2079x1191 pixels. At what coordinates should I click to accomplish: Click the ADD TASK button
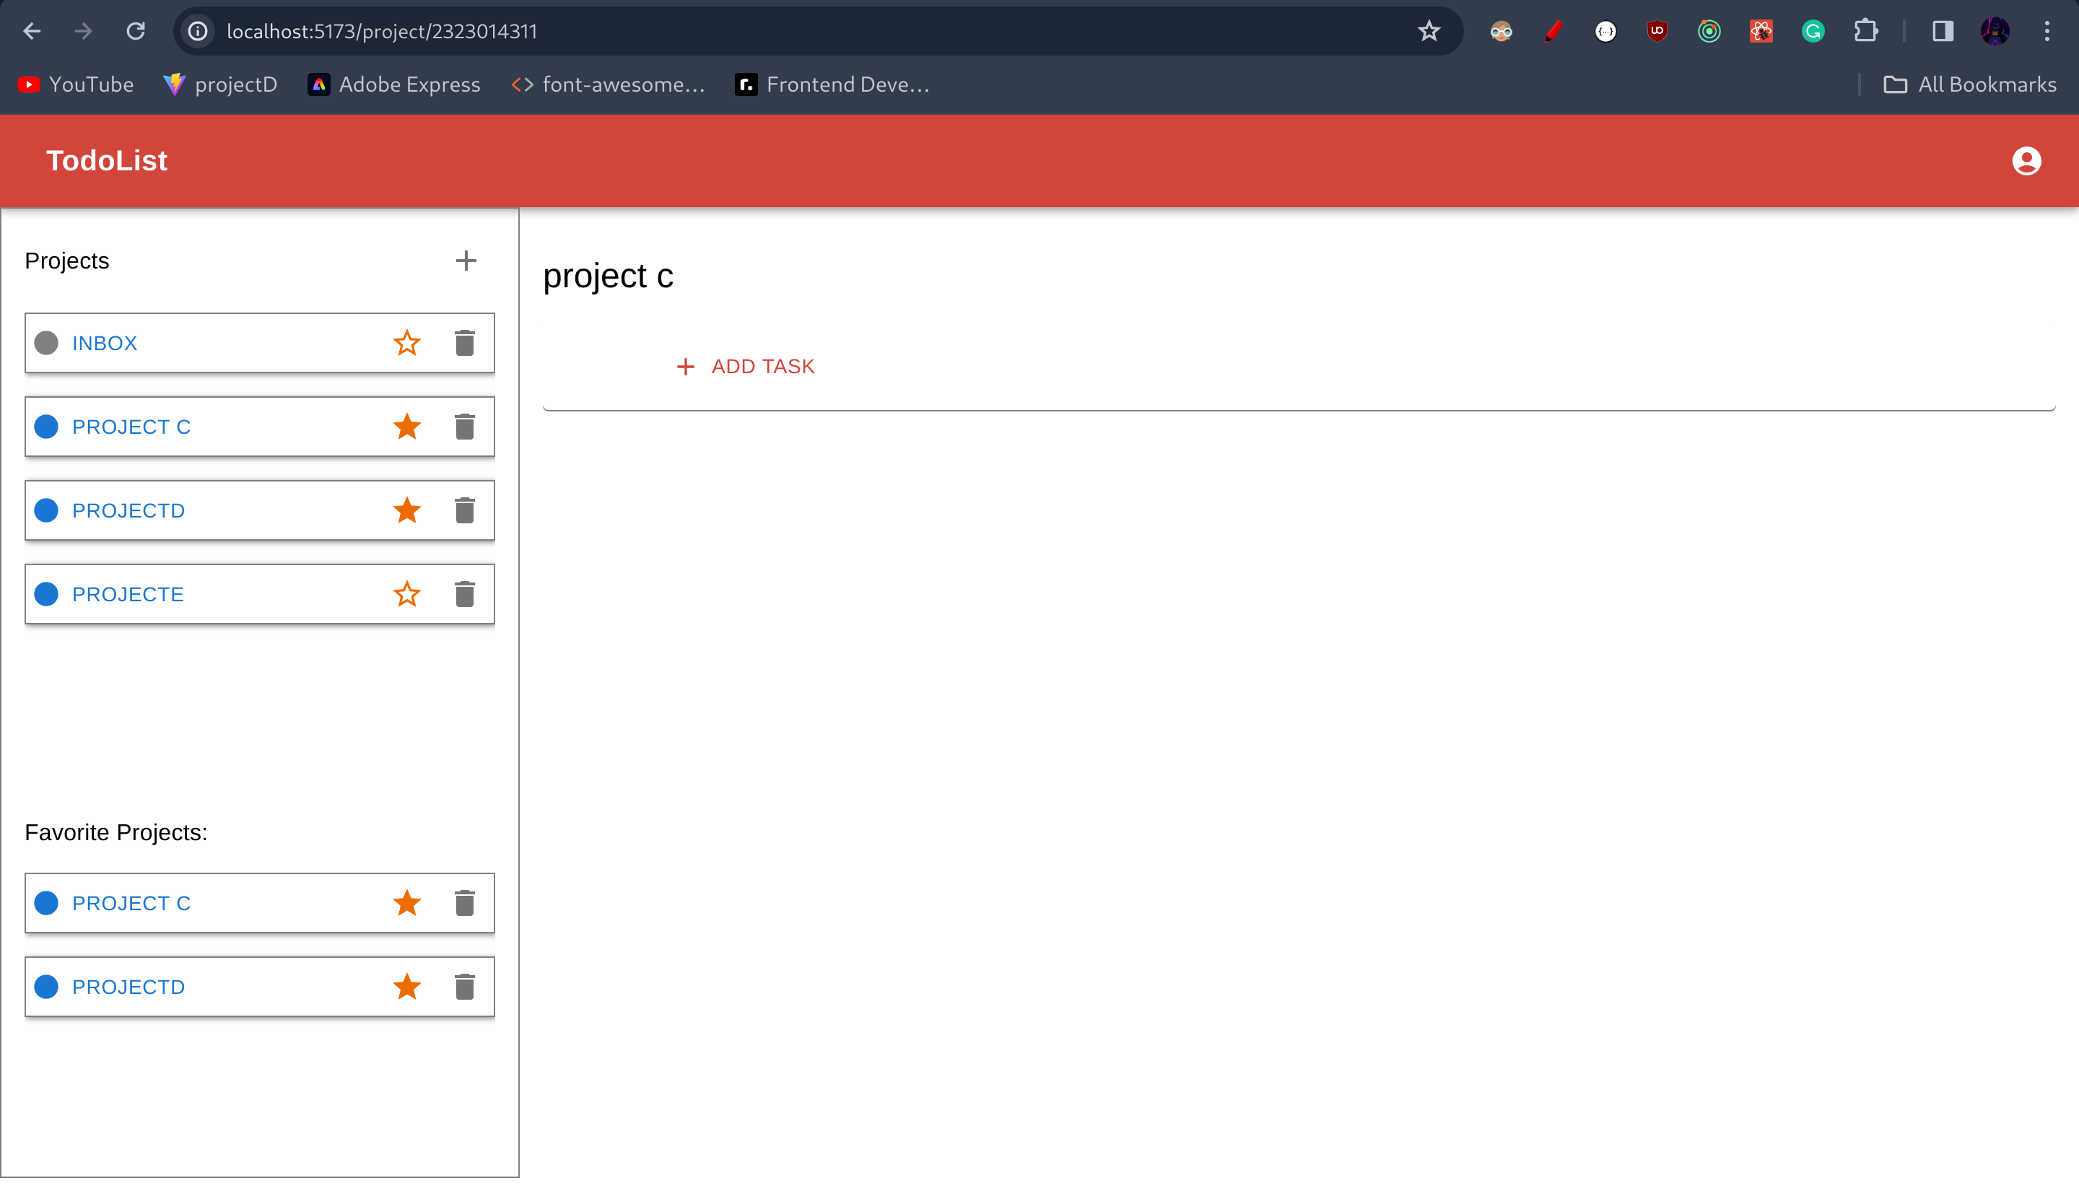745,367
